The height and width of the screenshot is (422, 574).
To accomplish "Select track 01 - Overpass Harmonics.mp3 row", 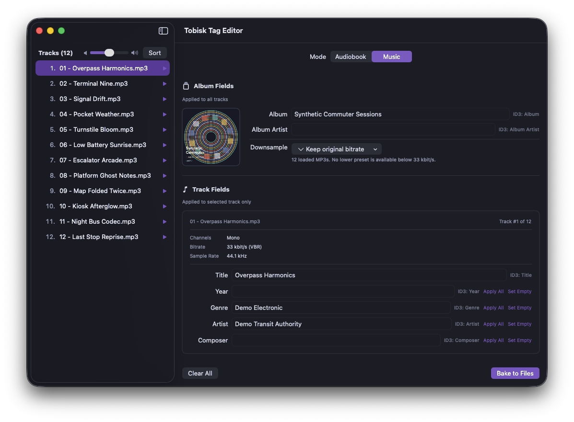I will click(x=103, y=68).
